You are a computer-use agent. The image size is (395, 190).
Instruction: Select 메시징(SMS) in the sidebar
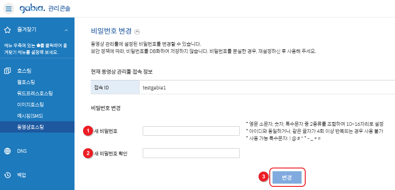coord(30,116)
